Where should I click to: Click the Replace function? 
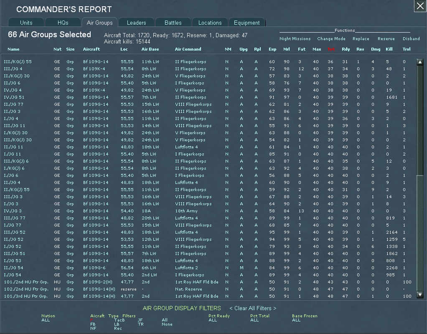point(361,39)
